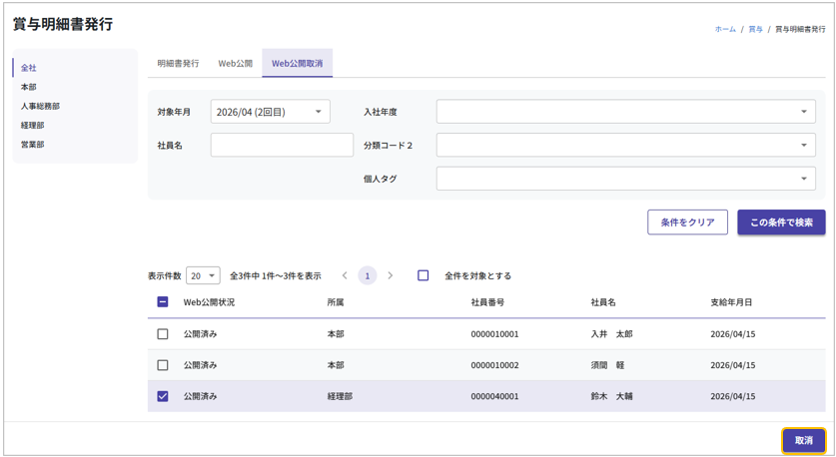
Task: Uncheck the row for 鈴木 大輔
Action: click(163, 396)
